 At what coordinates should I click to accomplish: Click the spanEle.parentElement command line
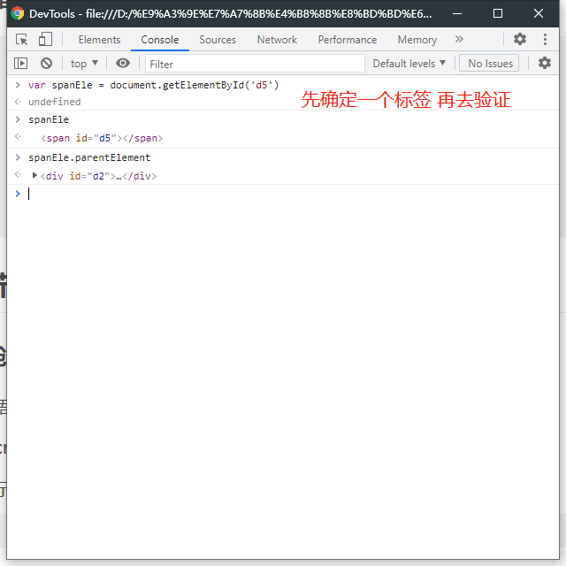point(89,157)
